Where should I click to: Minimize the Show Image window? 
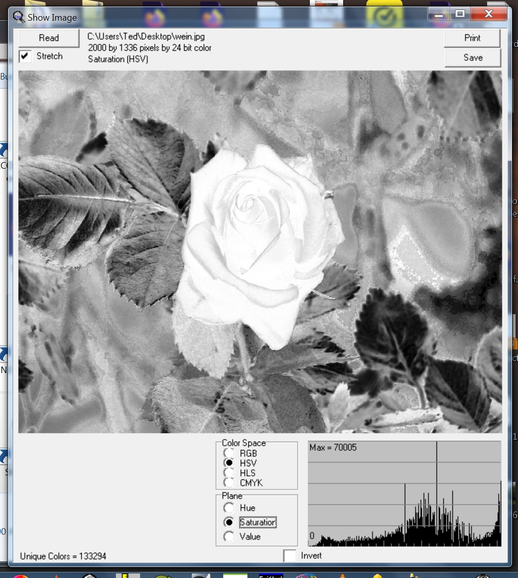tap(439, 15)
